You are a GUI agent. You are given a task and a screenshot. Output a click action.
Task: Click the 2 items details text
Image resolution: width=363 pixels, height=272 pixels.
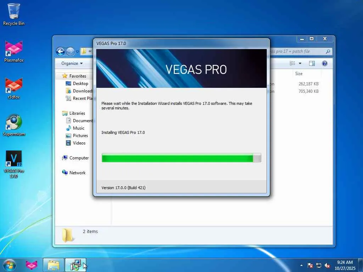pos(90,231)
